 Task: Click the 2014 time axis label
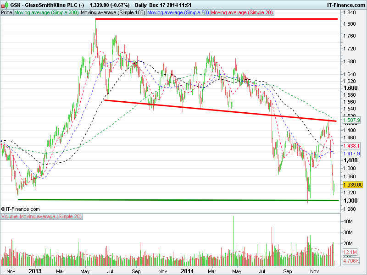(187, 271)
